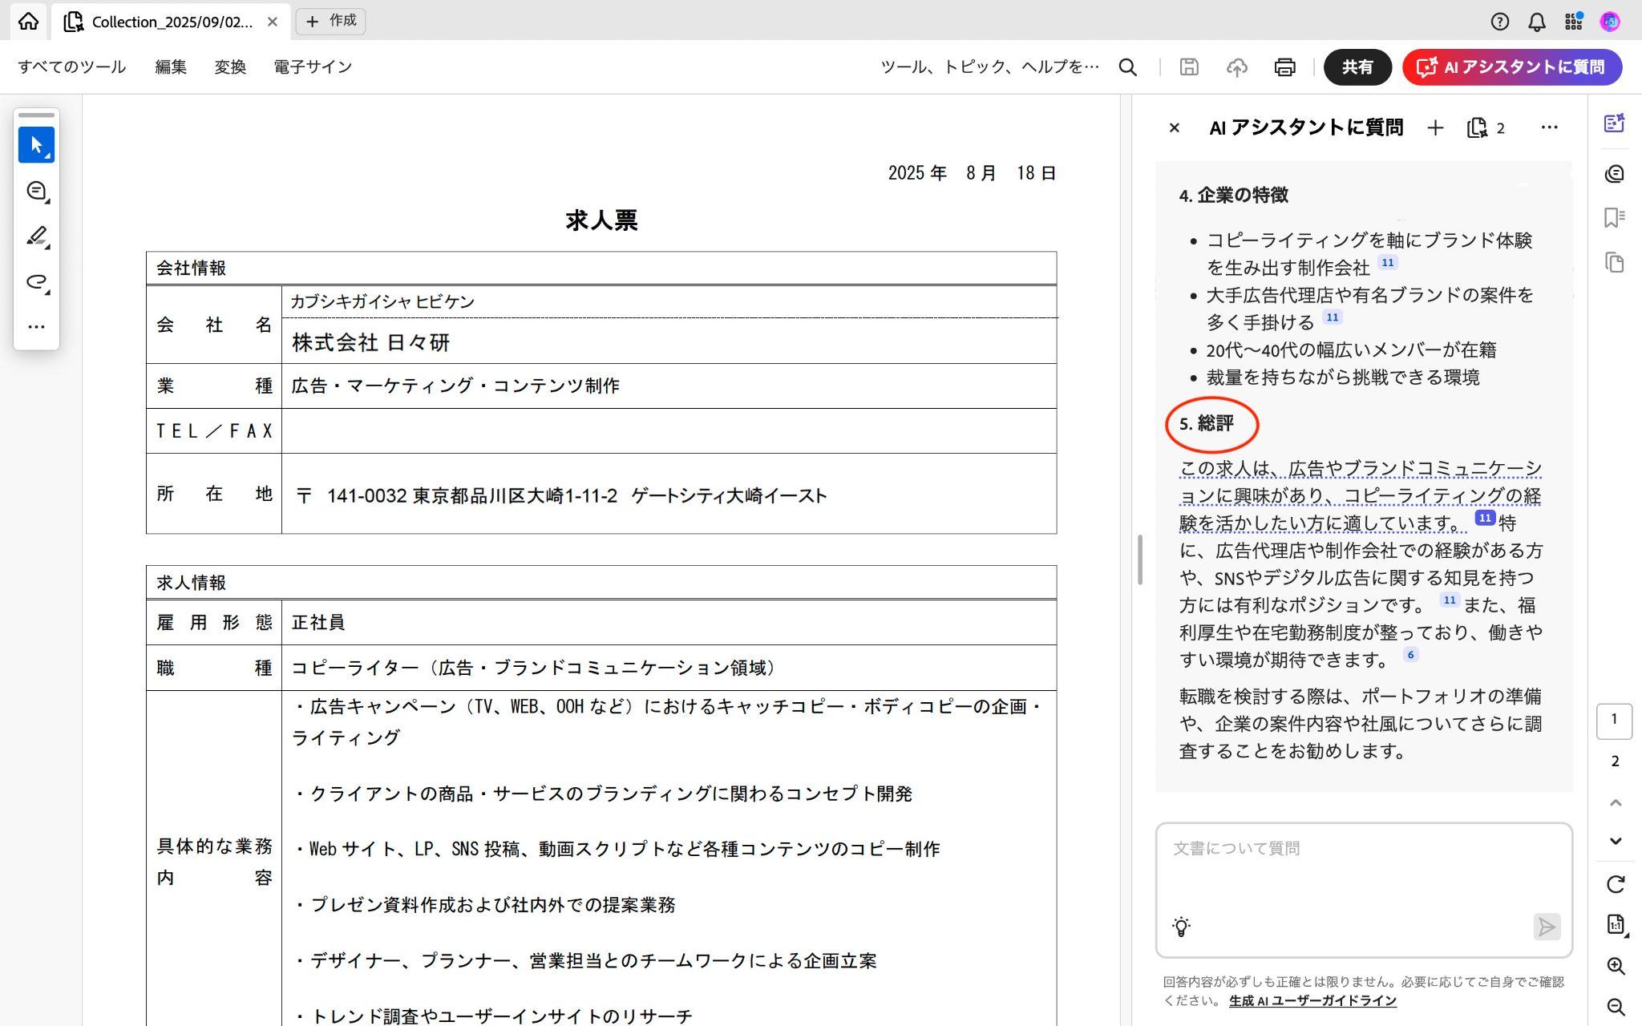1642x1026 pixels.
Task: Open document search with the magnifier icon
Action: pyautogui.click(x=1127, y=67)
